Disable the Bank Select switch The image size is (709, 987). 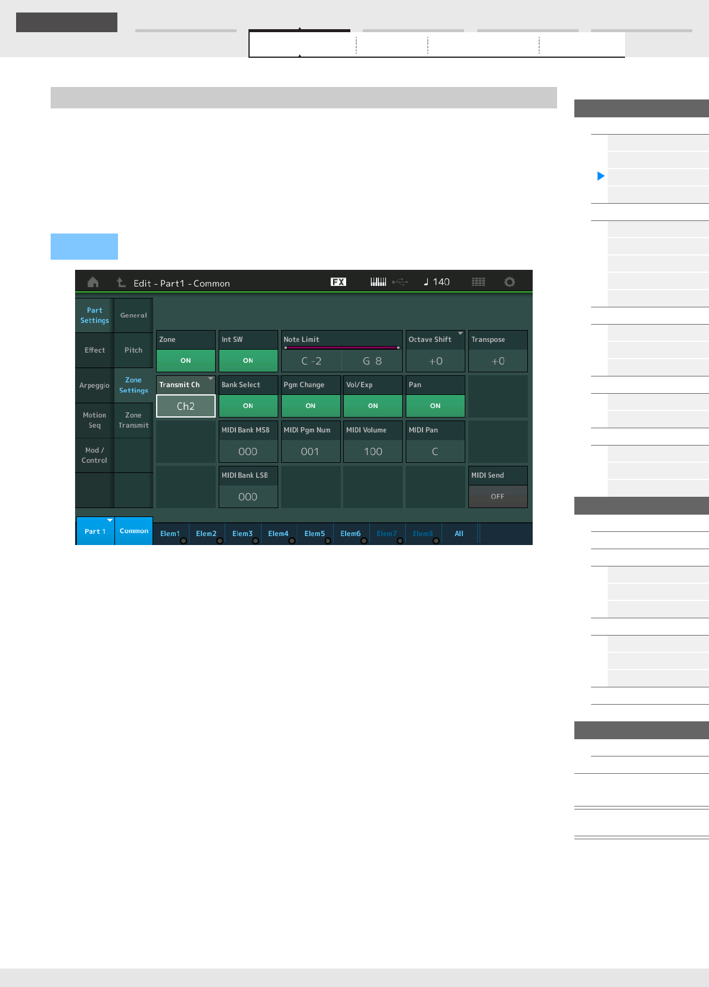click(248, 406)
